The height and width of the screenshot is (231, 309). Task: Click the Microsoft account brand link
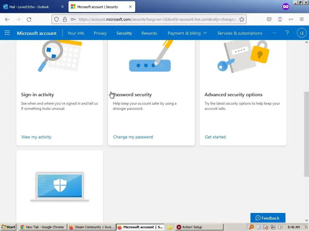pos(37,33)
